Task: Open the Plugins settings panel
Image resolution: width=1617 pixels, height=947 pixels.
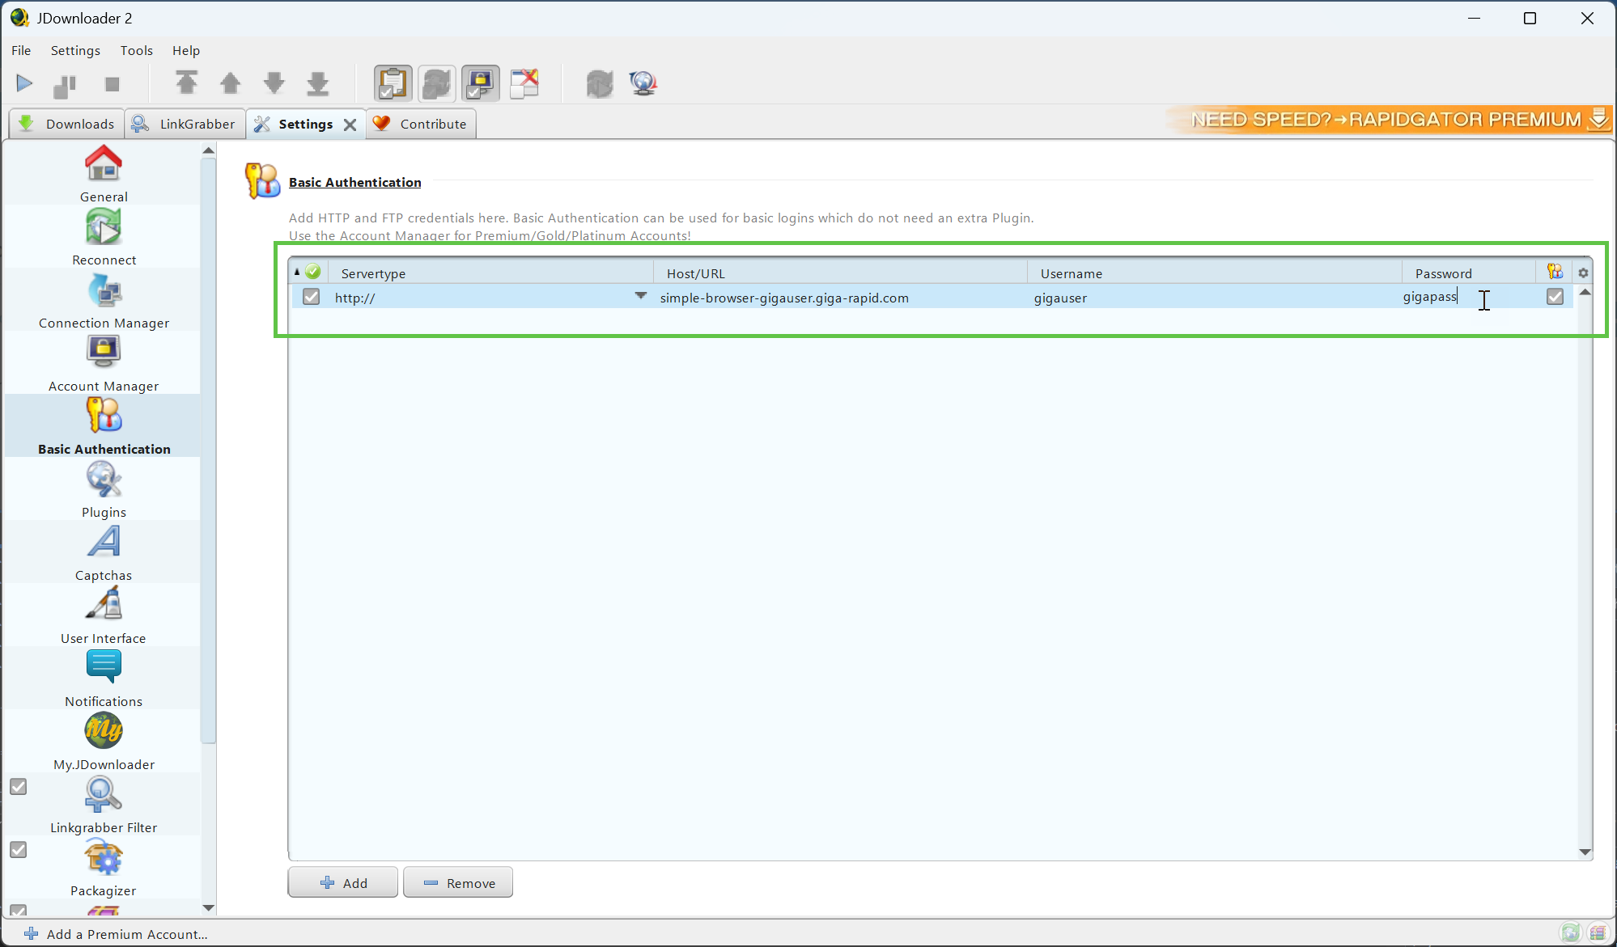Action: [x=103, y=492]
